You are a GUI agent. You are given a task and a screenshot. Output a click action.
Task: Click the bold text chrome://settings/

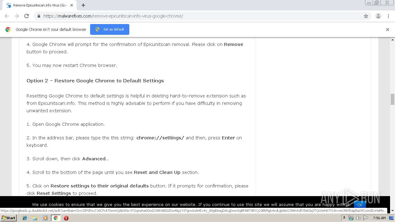160,138
